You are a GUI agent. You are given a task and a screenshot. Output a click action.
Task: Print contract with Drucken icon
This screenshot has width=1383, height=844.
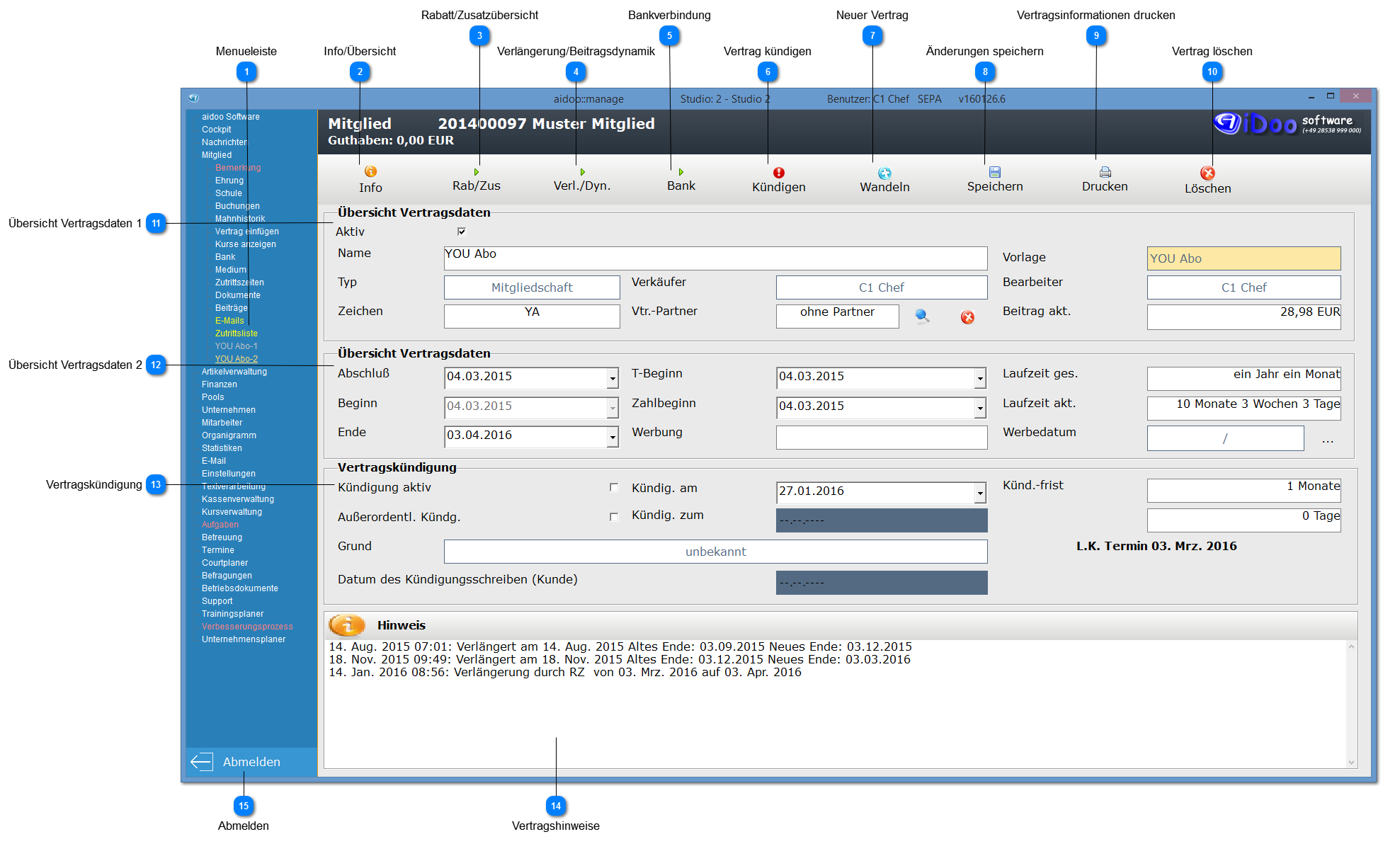pyautogui.click(x=1105, y=172)
